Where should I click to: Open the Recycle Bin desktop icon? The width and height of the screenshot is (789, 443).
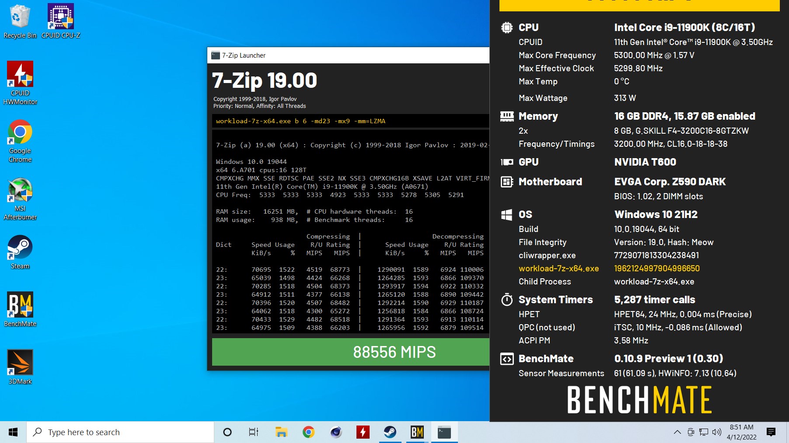point(20,21)
